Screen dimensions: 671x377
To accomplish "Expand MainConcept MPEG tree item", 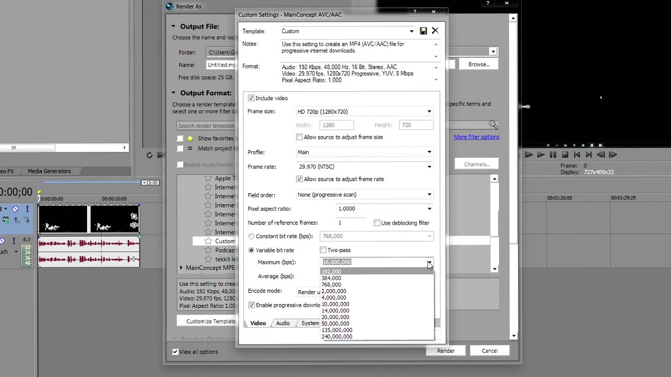I will (181, 268).
